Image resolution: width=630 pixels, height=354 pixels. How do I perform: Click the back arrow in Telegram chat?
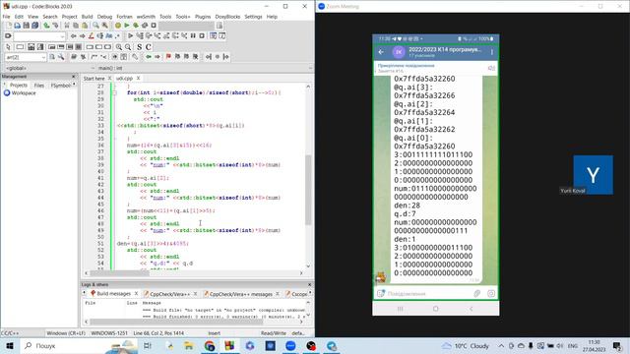pos(381,52)
